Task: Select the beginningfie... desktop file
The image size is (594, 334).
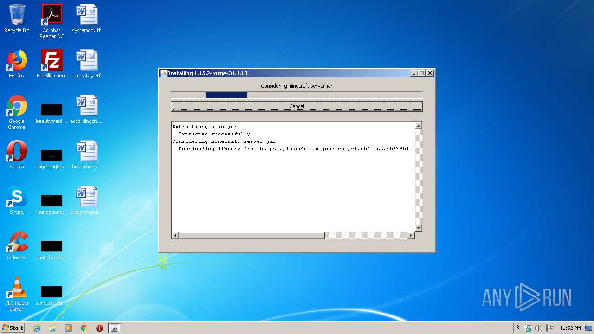Action: (x=52, y=158)
